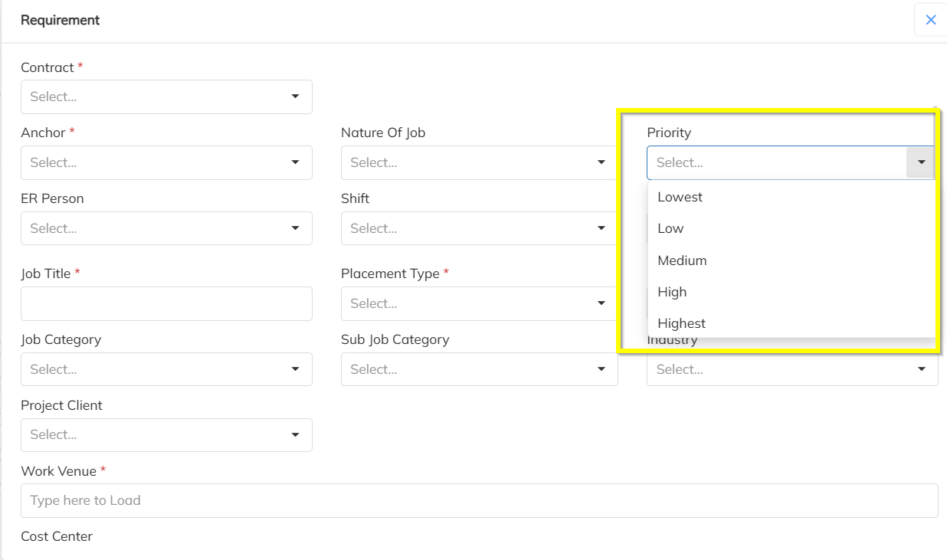Open the Nature Of Job dropdown
The height and width of the screenshot is (560, 947).
479,162
